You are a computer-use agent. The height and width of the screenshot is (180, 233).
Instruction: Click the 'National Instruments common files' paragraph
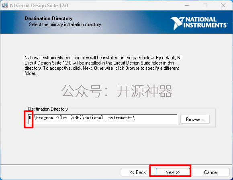(x=103, y=65)
